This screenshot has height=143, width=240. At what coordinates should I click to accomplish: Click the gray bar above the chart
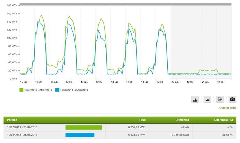click(126, 4)
